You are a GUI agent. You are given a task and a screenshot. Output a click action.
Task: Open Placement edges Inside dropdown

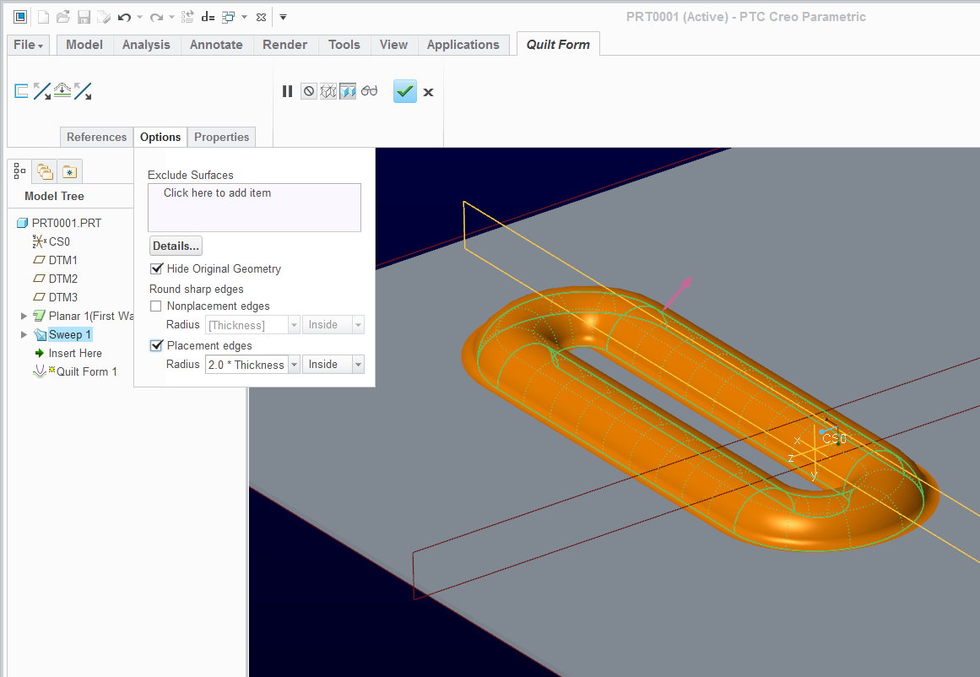click(x=358, y=365)
